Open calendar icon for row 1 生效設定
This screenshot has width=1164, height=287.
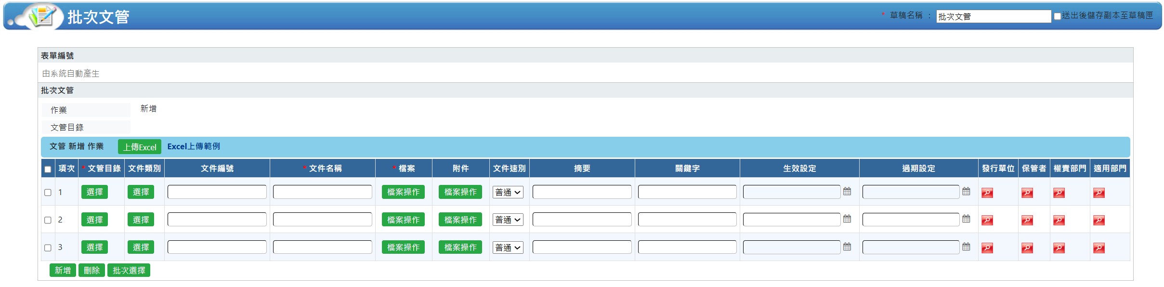847,192
